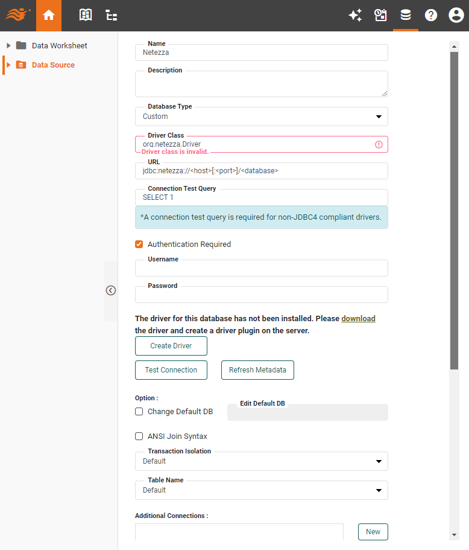Open the Home screen via orange house icon
This screenshot has height=550, width=469.
tap(49, 15)
